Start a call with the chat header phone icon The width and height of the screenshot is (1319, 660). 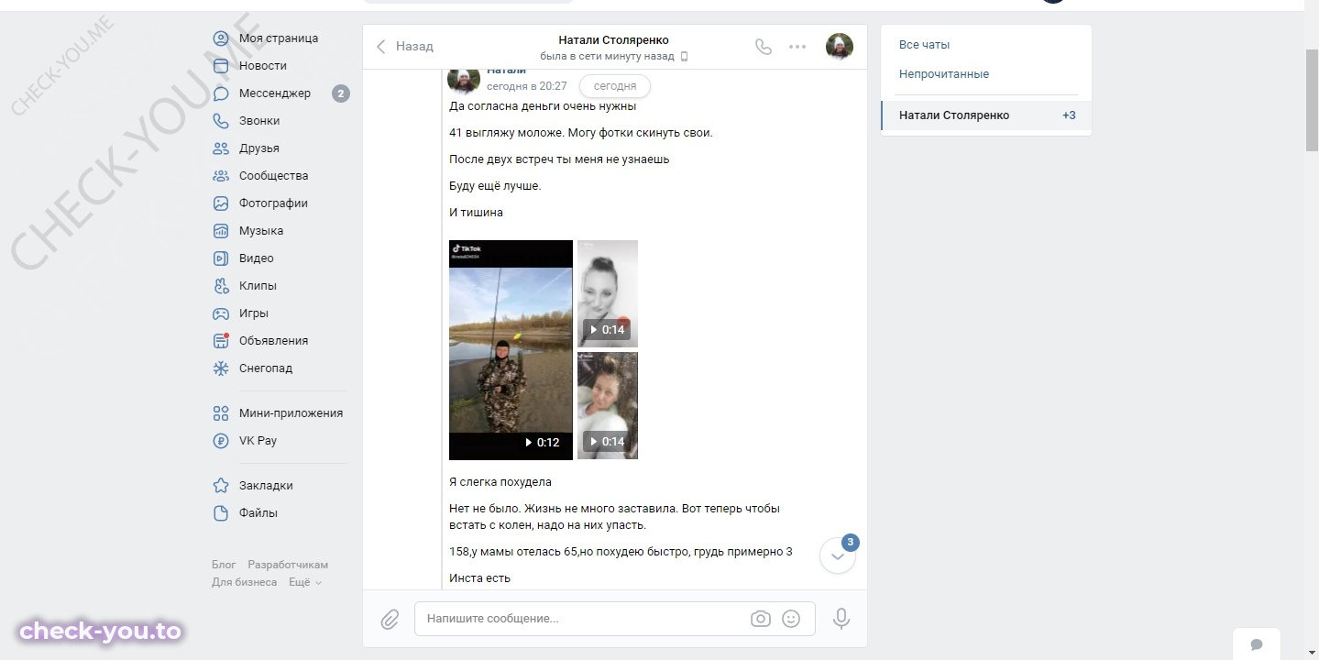click(x=764, y=47)
